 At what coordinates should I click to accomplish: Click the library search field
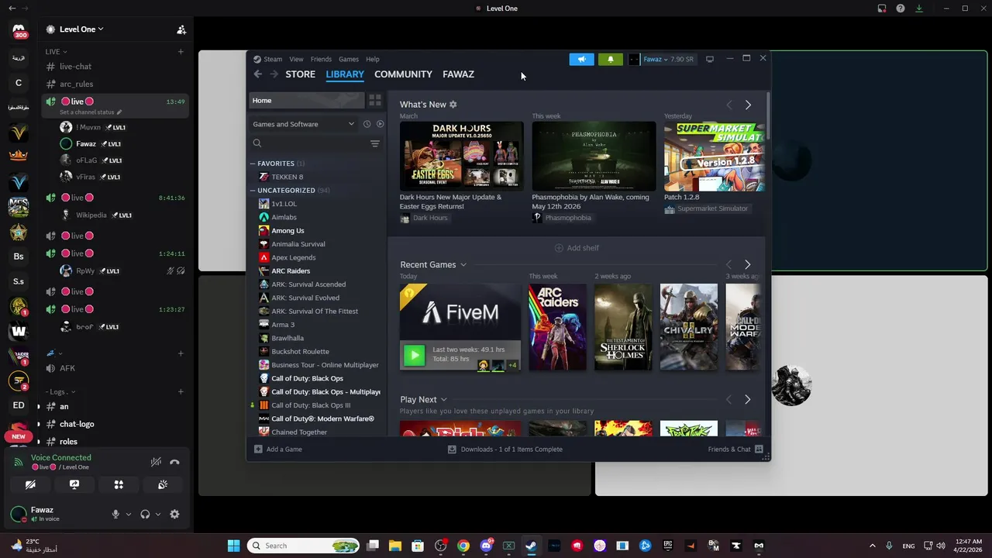pyautogui.click(x=309, y=143)
